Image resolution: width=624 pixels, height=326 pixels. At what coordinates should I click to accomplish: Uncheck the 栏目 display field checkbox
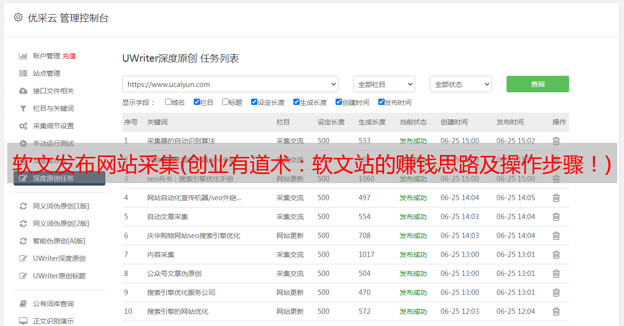(197, 102)
